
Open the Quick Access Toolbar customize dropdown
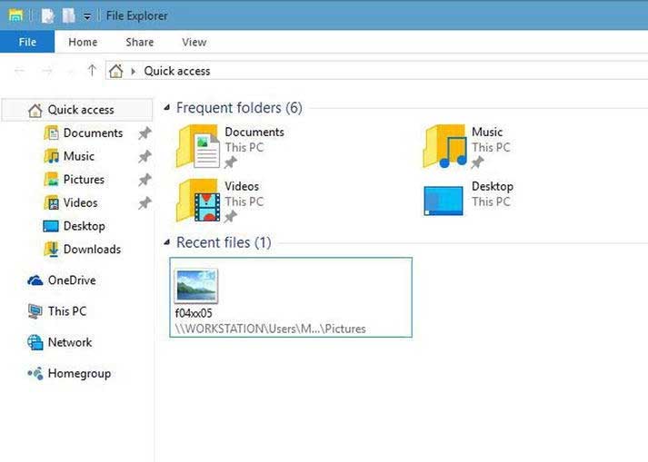(87, 15)
